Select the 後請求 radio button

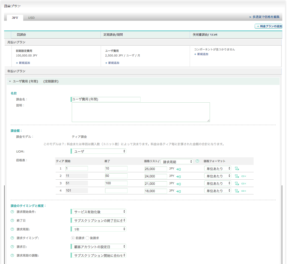point(87,238)
